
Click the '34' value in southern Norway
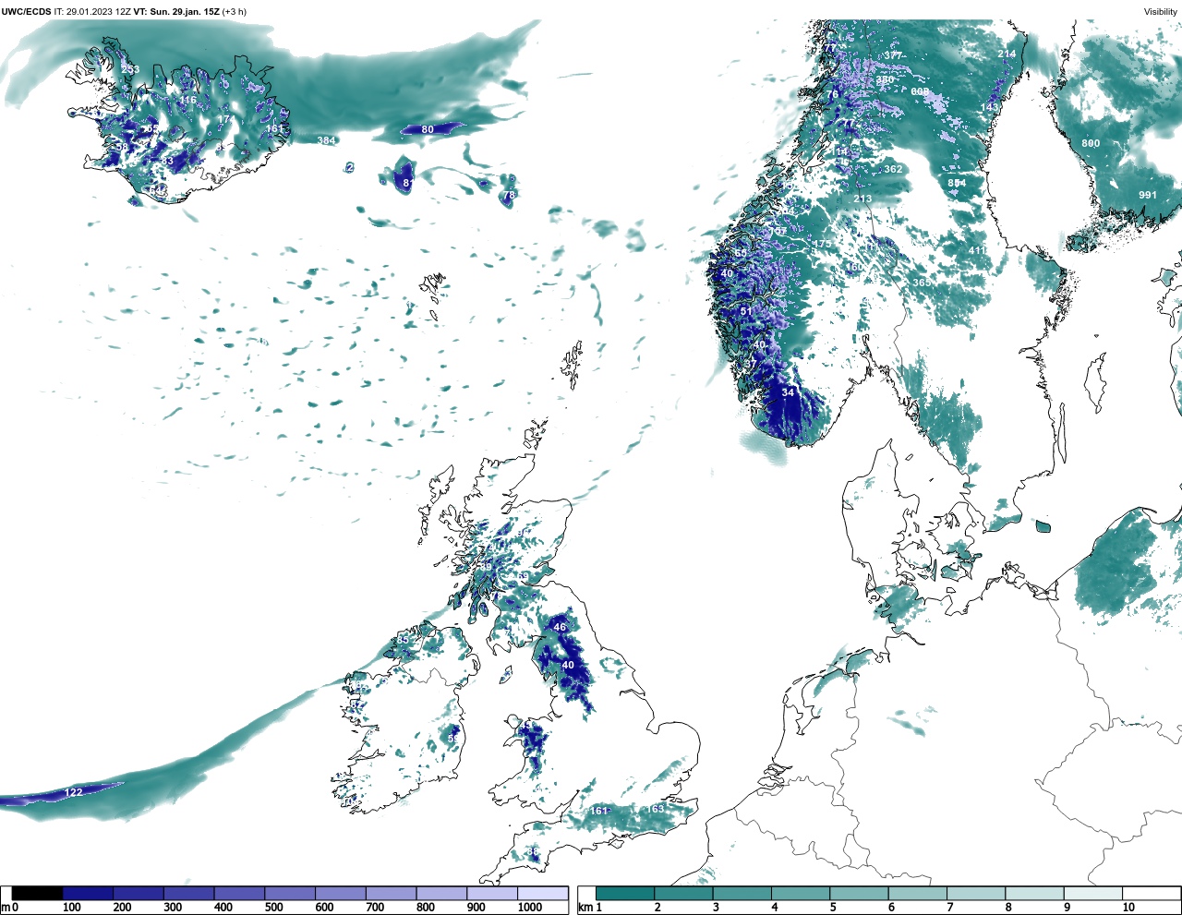pos(788,392)
